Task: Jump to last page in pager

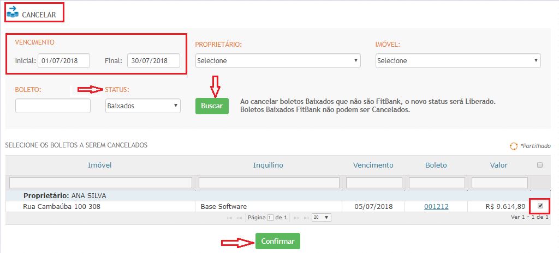Action: coord(306,218)
